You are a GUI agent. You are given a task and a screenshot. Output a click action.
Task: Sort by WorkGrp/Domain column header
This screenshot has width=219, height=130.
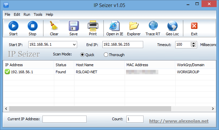coord(195,65)
